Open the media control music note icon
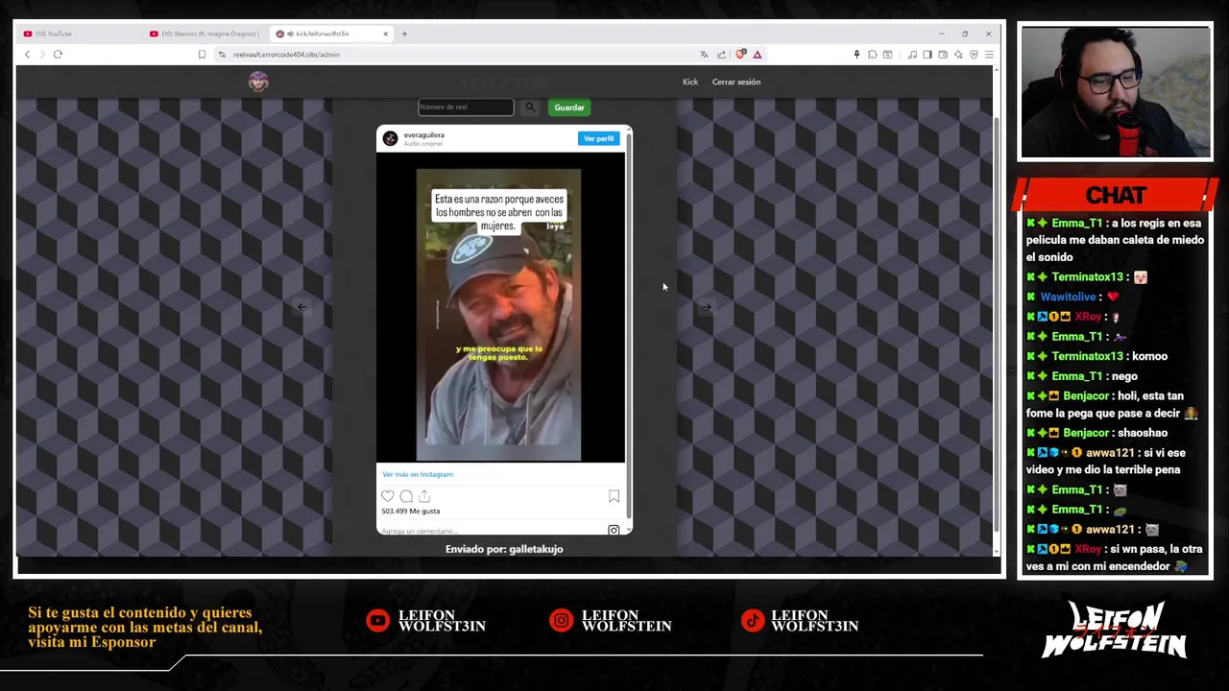Viewport: 1229px width, 691px height. [912, 55]
